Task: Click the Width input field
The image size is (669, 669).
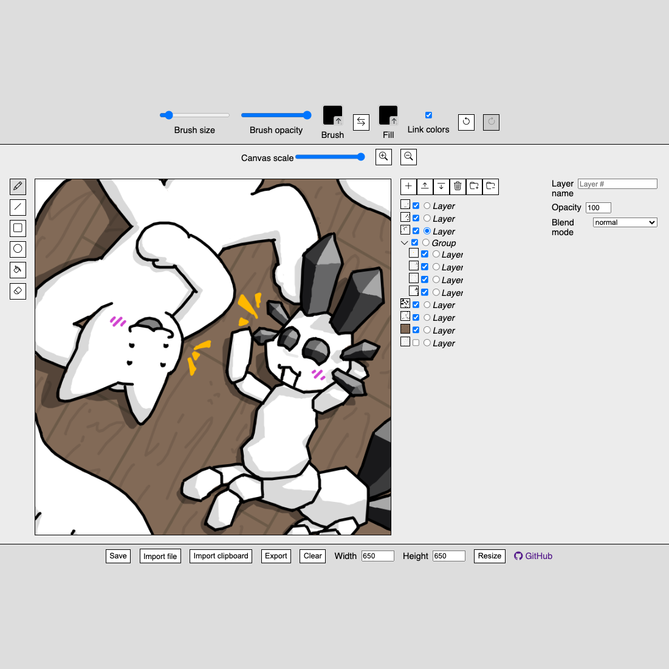Action: [x=377, y=556]
